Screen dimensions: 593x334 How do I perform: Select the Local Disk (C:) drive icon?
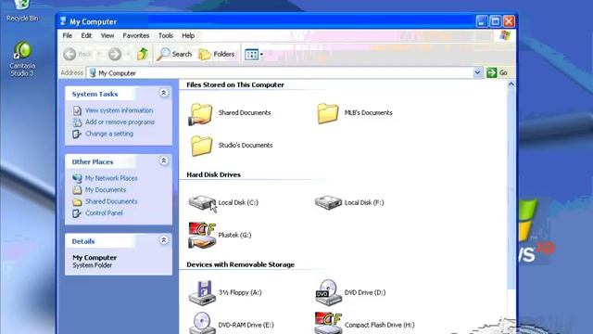tap(202, 202)
